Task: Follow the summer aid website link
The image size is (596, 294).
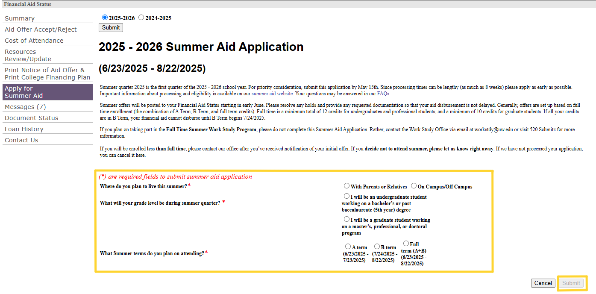Action: pyautogui.click(x=272, y=94)
